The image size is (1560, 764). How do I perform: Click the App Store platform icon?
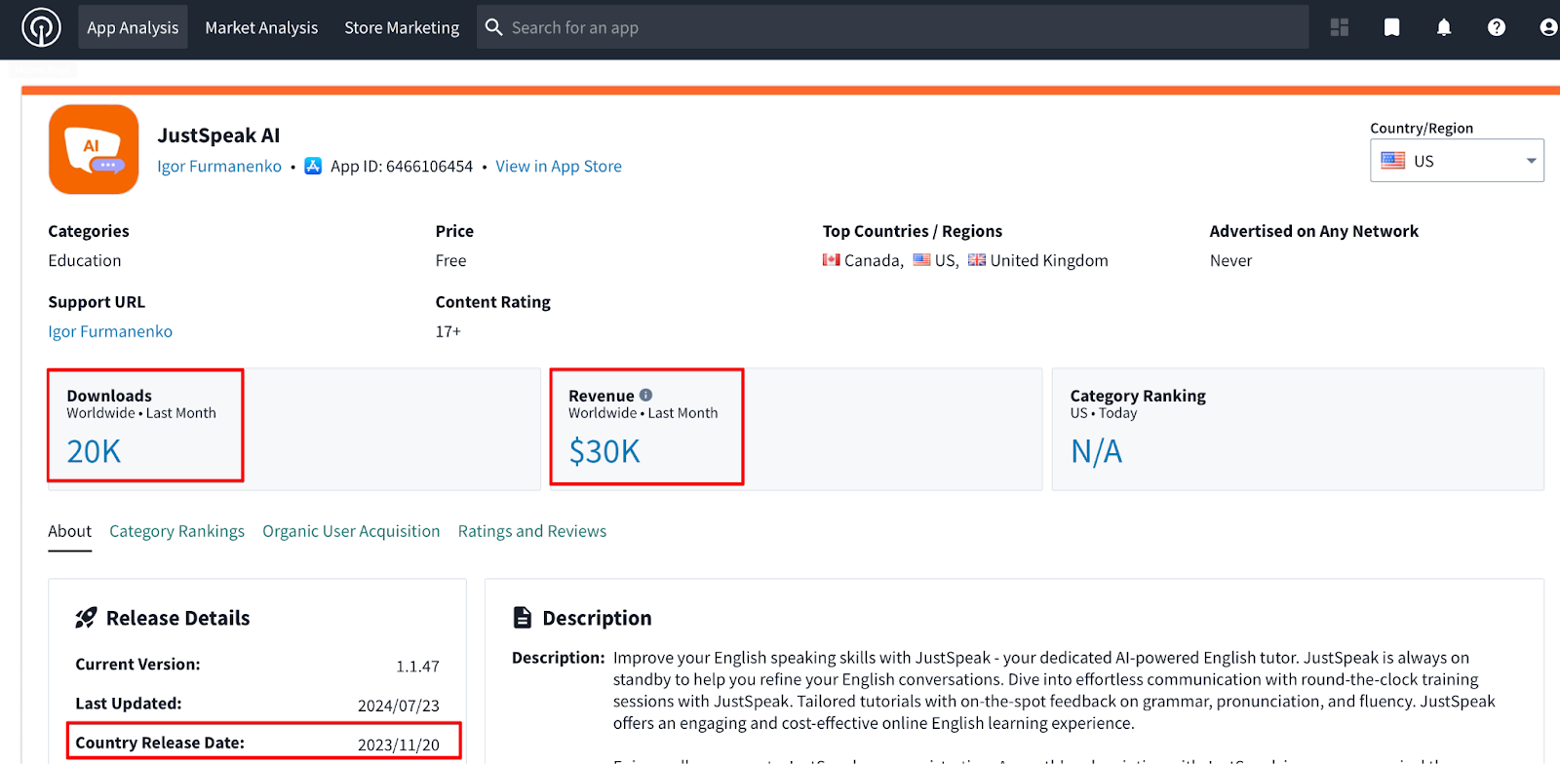pyautogui.click(x=313, y=166)
